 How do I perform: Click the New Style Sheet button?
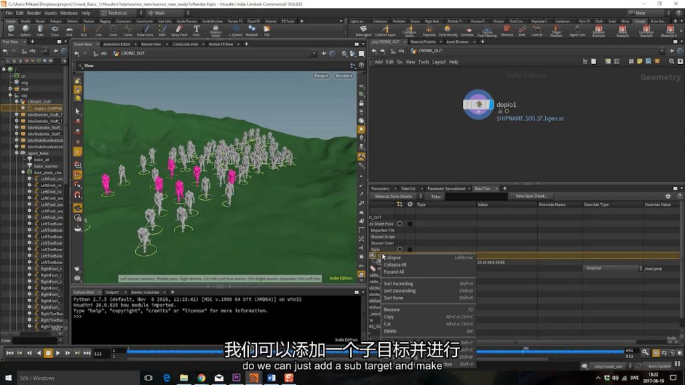click(x=530, y=197)
